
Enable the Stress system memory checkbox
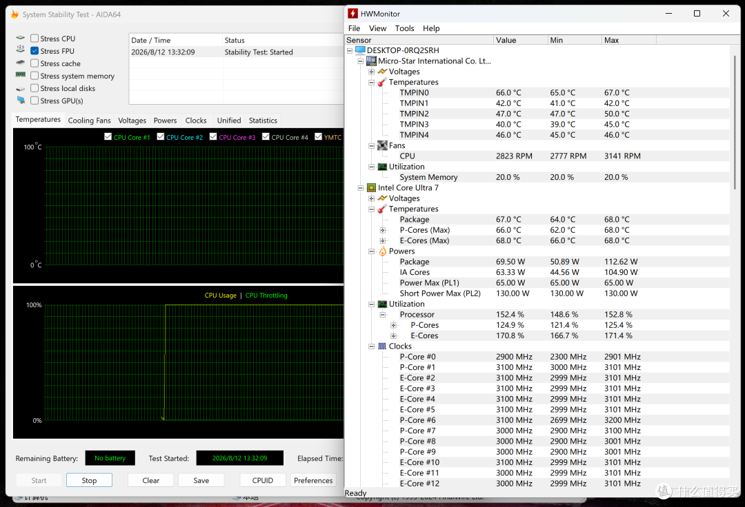[x=34, y=75]
